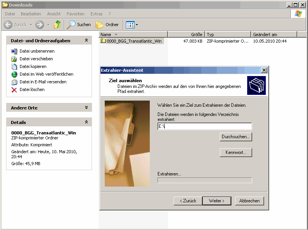Expand the Andere Orte panel
308x230 pixels.
86,108
